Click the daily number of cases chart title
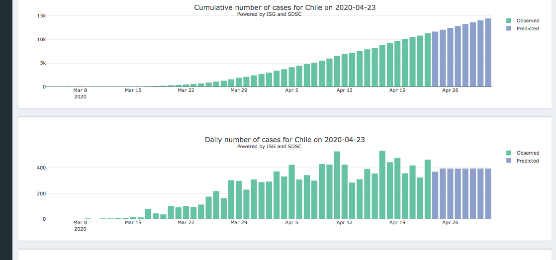Screen dimensions: 556x260 (284, 140)
